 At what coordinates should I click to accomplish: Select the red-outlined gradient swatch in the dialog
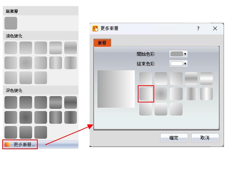point(146,94)
